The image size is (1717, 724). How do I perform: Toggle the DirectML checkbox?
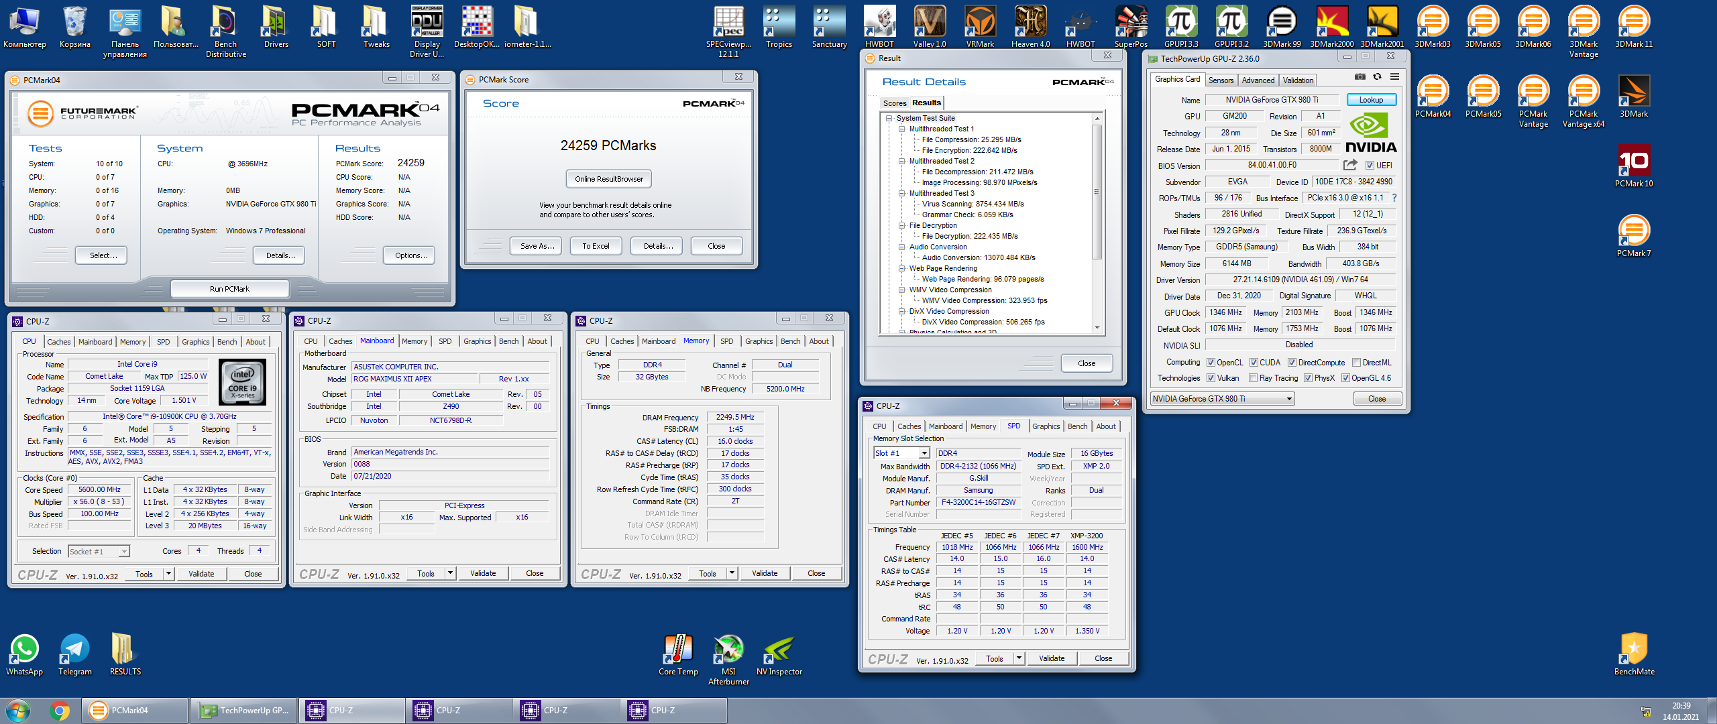click(x=1356, y=363)
